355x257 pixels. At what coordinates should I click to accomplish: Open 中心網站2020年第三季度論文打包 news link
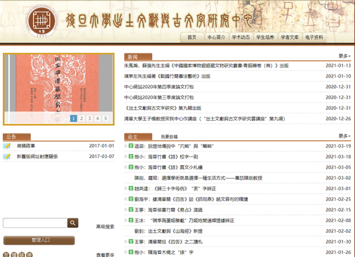point(159,98)
